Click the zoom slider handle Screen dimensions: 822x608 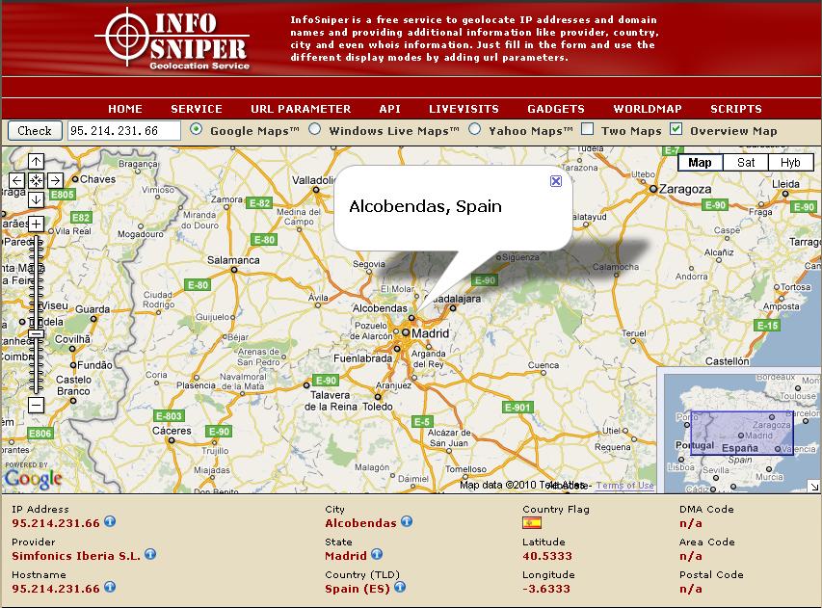[36, 333]
